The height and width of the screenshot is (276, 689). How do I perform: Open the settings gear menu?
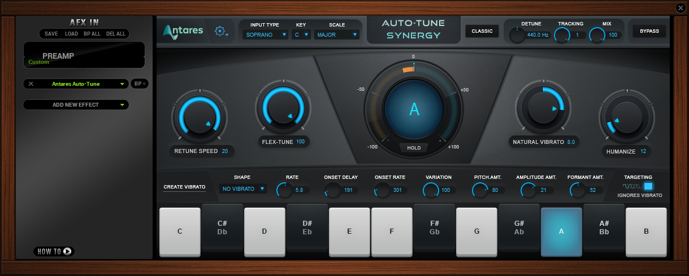(x=221, y=32)
